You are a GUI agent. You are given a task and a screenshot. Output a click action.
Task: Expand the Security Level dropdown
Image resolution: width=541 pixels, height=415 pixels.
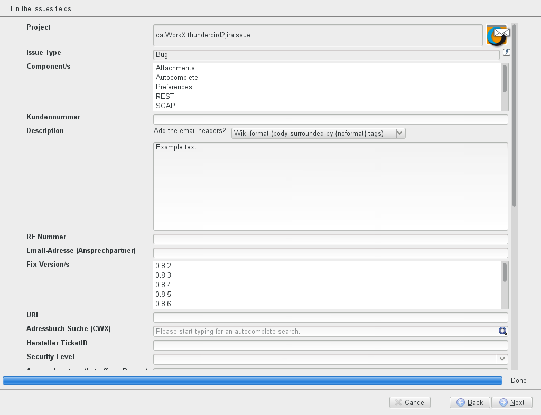[330, 359]
